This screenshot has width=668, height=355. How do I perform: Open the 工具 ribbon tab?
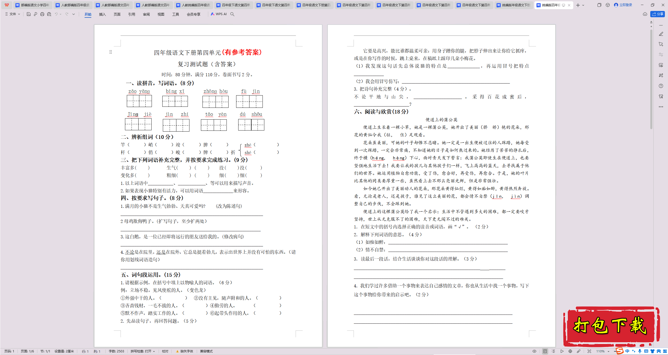tap(176, 14)
